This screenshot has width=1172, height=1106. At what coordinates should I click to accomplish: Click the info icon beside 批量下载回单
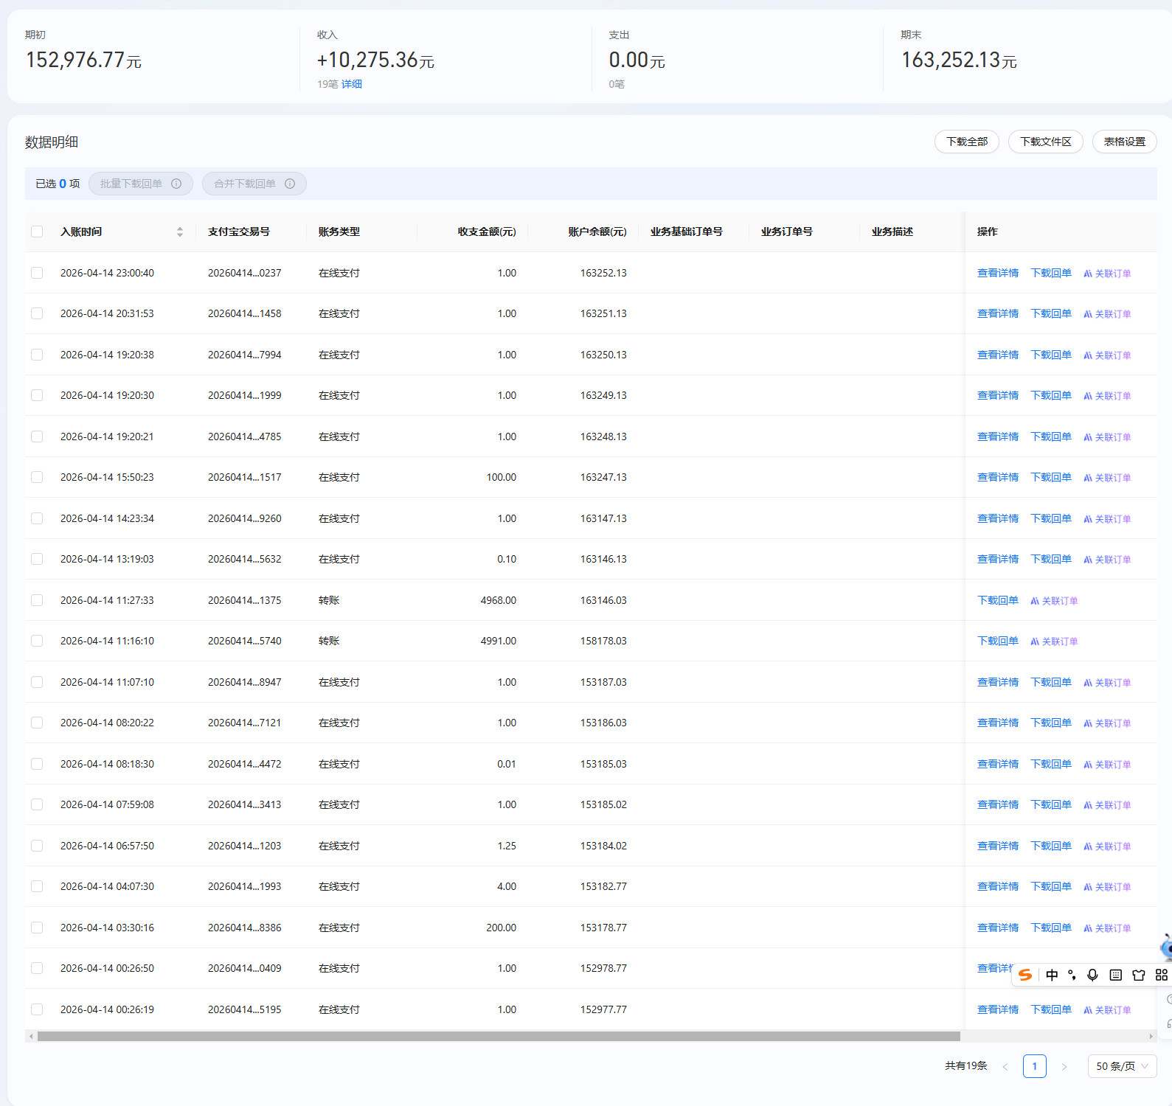pyautogui.click(x=176, y=184)
